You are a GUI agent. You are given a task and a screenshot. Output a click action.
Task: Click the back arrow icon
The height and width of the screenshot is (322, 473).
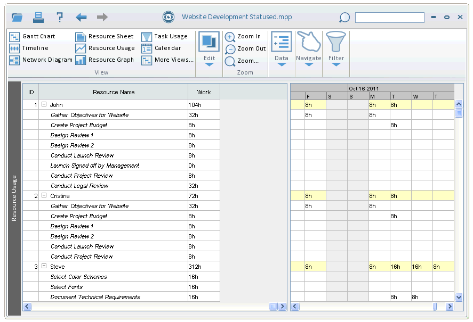81,17
